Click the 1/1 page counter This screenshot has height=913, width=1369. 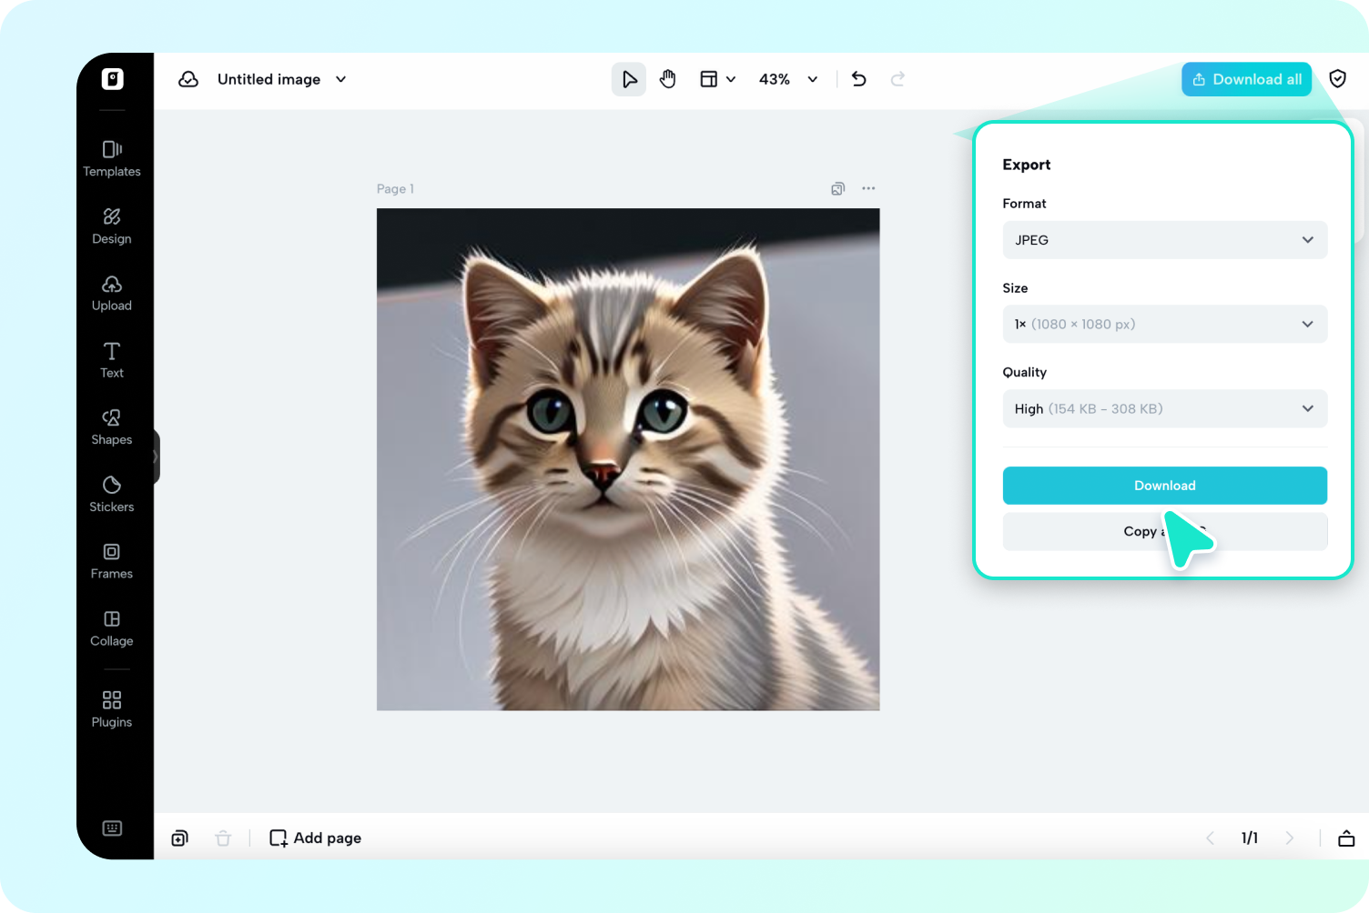[1250, 838]
